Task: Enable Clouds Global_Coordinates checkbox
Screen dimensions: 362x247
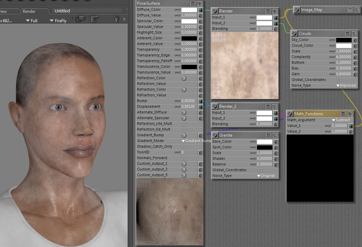Action: (x=339, y=80)
